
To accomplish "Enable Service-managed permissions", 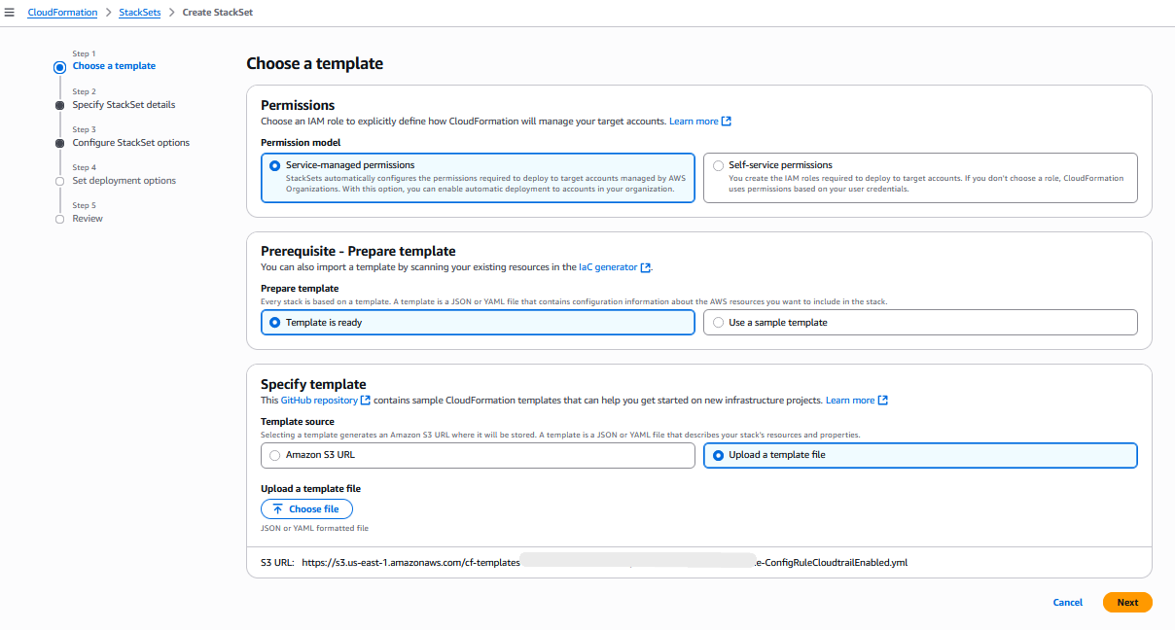I will point(274,166).
